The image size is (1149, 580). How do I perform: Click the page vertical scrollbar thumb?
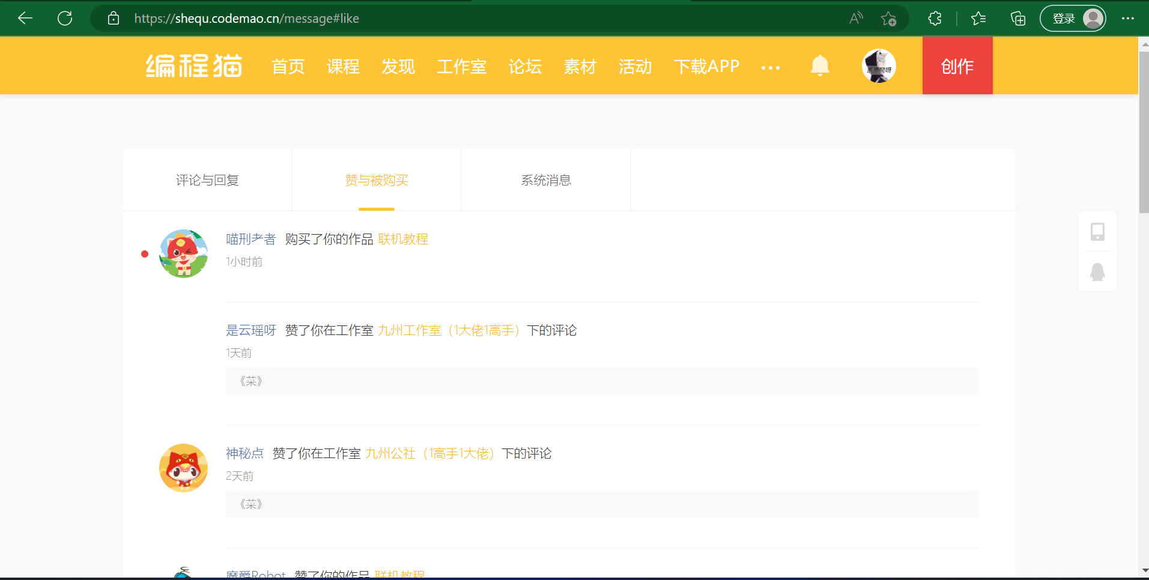tap(1144, 132)
